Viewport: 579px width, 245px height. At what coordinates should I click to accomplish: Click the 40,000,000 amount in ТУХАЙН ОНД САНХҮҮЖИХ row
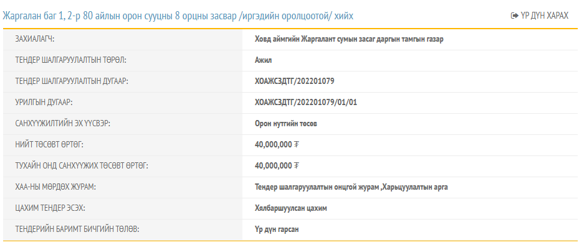273,166
